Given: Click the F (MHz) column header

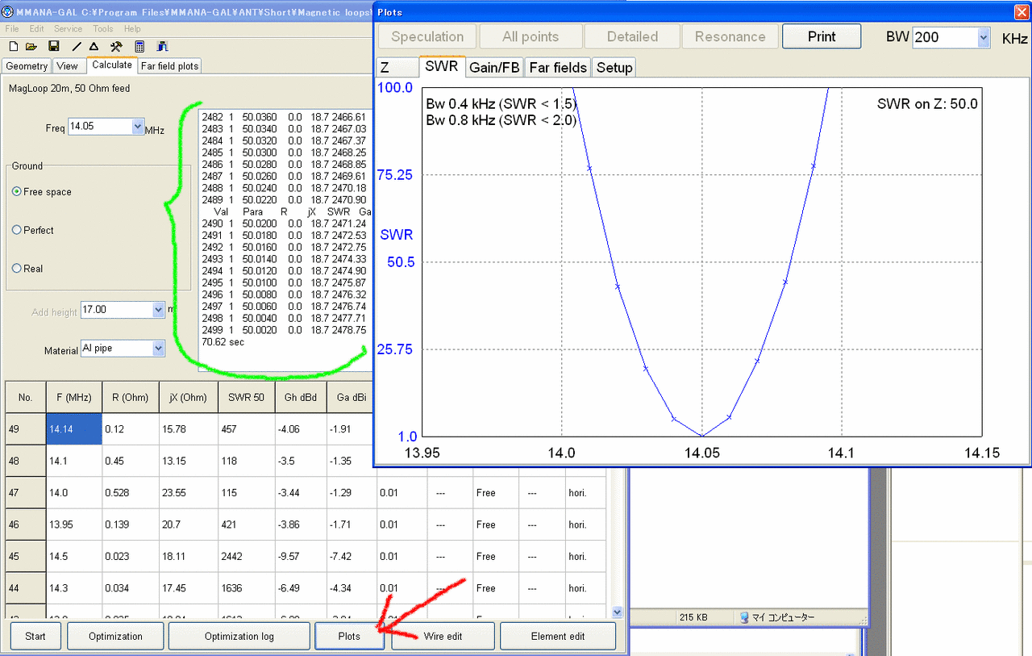Looking at the screenshot, I should (x=74, y=397).
